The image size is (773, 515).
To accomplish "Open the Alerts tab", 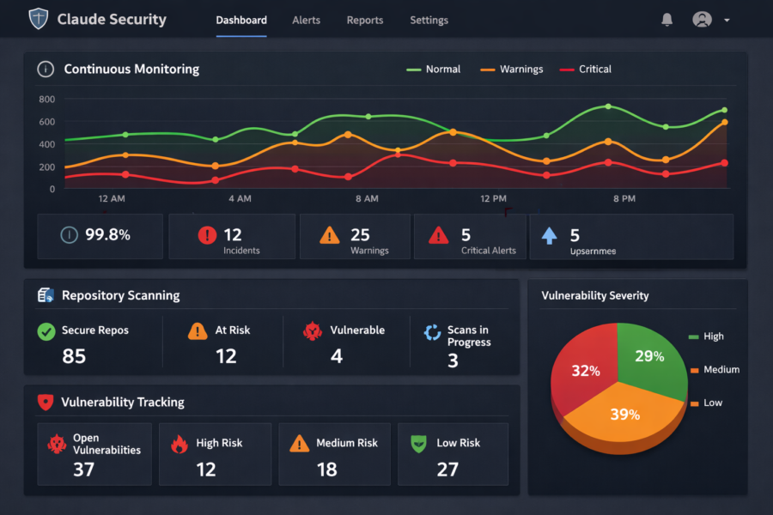I will (306, 21).
